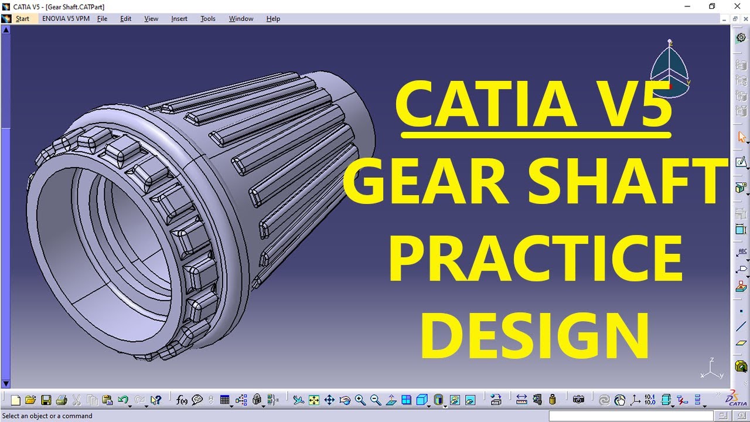This screenshot has width=750, height=422.
Task: Undo the last action with the Undo arrow
Action: click(x=122, y=400)
